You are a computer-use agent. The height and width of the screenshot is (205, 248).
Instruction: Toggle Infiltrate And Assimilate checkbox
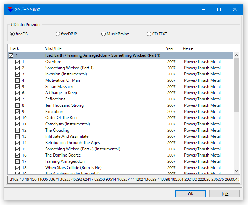tap(17, 136)
